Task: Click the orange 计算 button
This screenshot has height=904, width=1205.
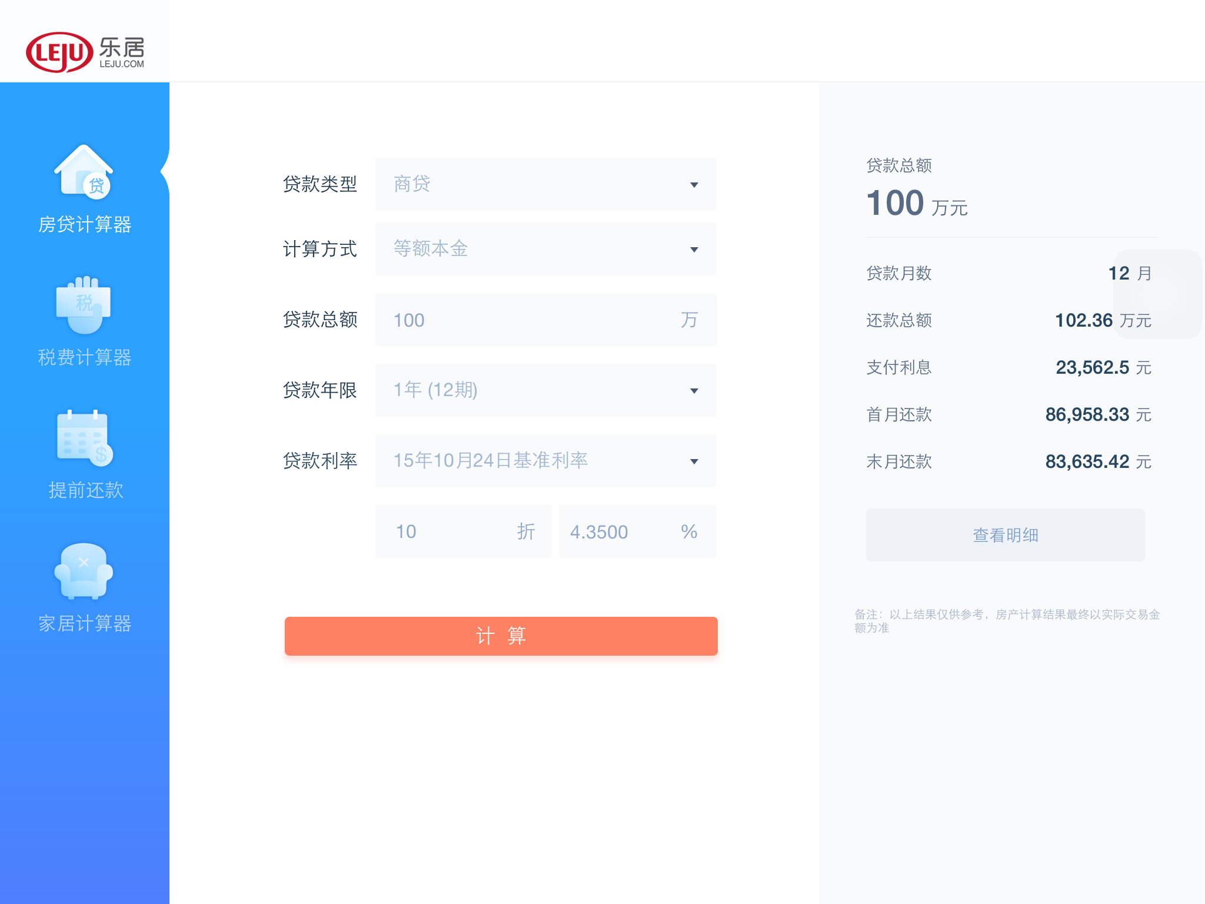Action: click(501, 636)
